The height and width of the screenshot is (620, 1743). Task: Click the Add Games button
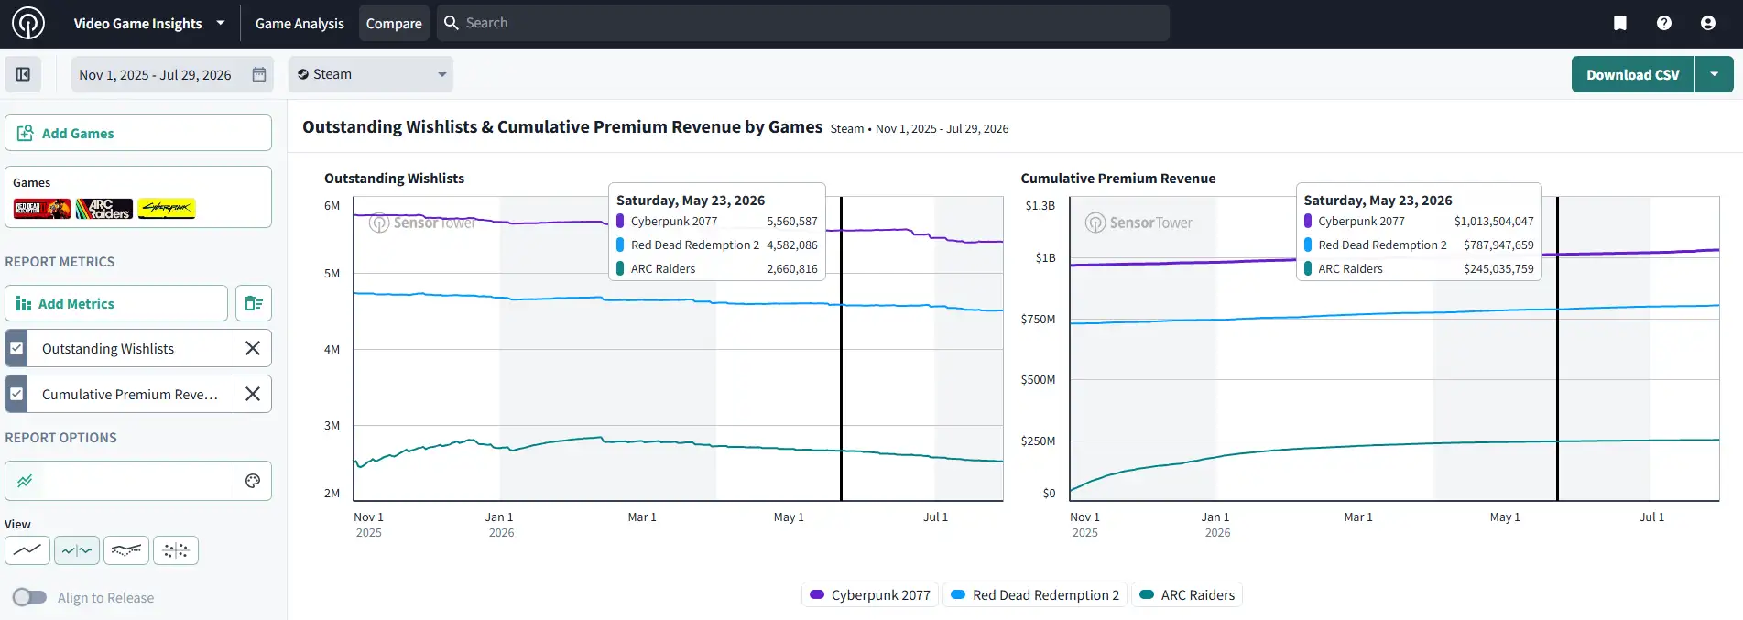138,133
